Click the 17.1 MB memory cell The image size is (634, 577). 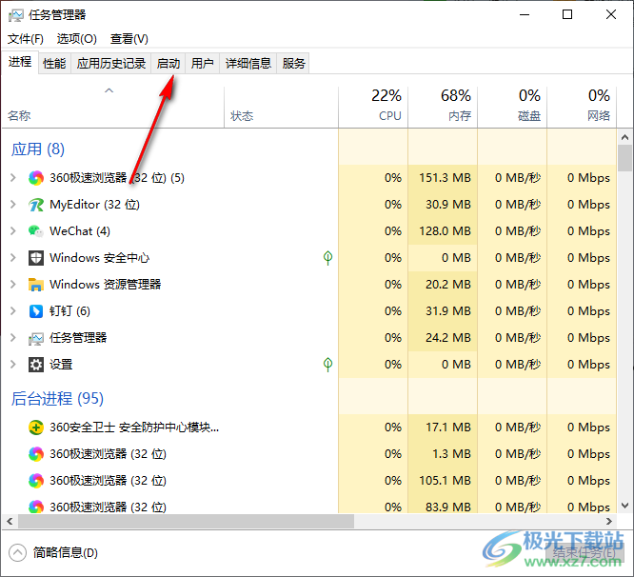click(x=443, y=428)
